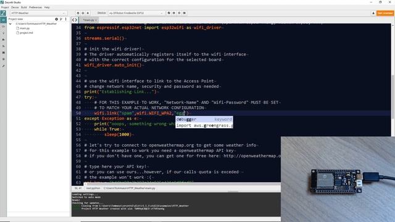Click the round icon in Project view header
The width and height of the screenshot is (395, 222).
[56, 19]
